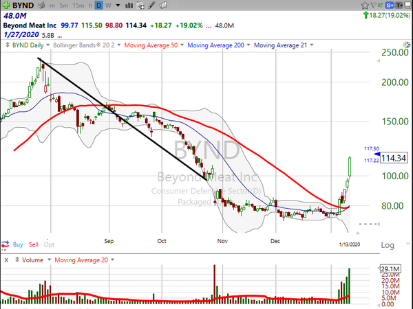
Task: Expand the Bollinger Bands dropdown arrow
Action: (119, 45)
